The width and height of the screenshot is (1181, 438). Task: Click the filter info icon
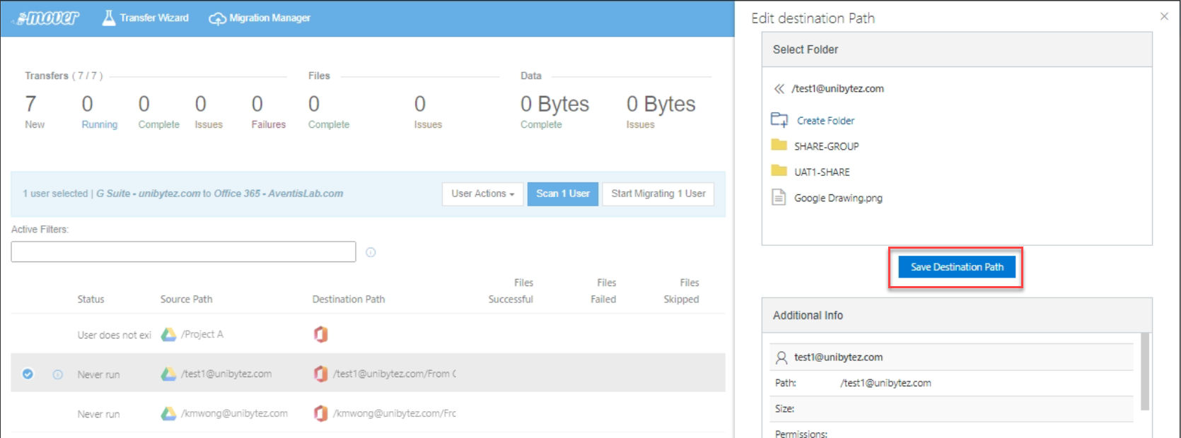pyautogui.click(x=371, y=252)
